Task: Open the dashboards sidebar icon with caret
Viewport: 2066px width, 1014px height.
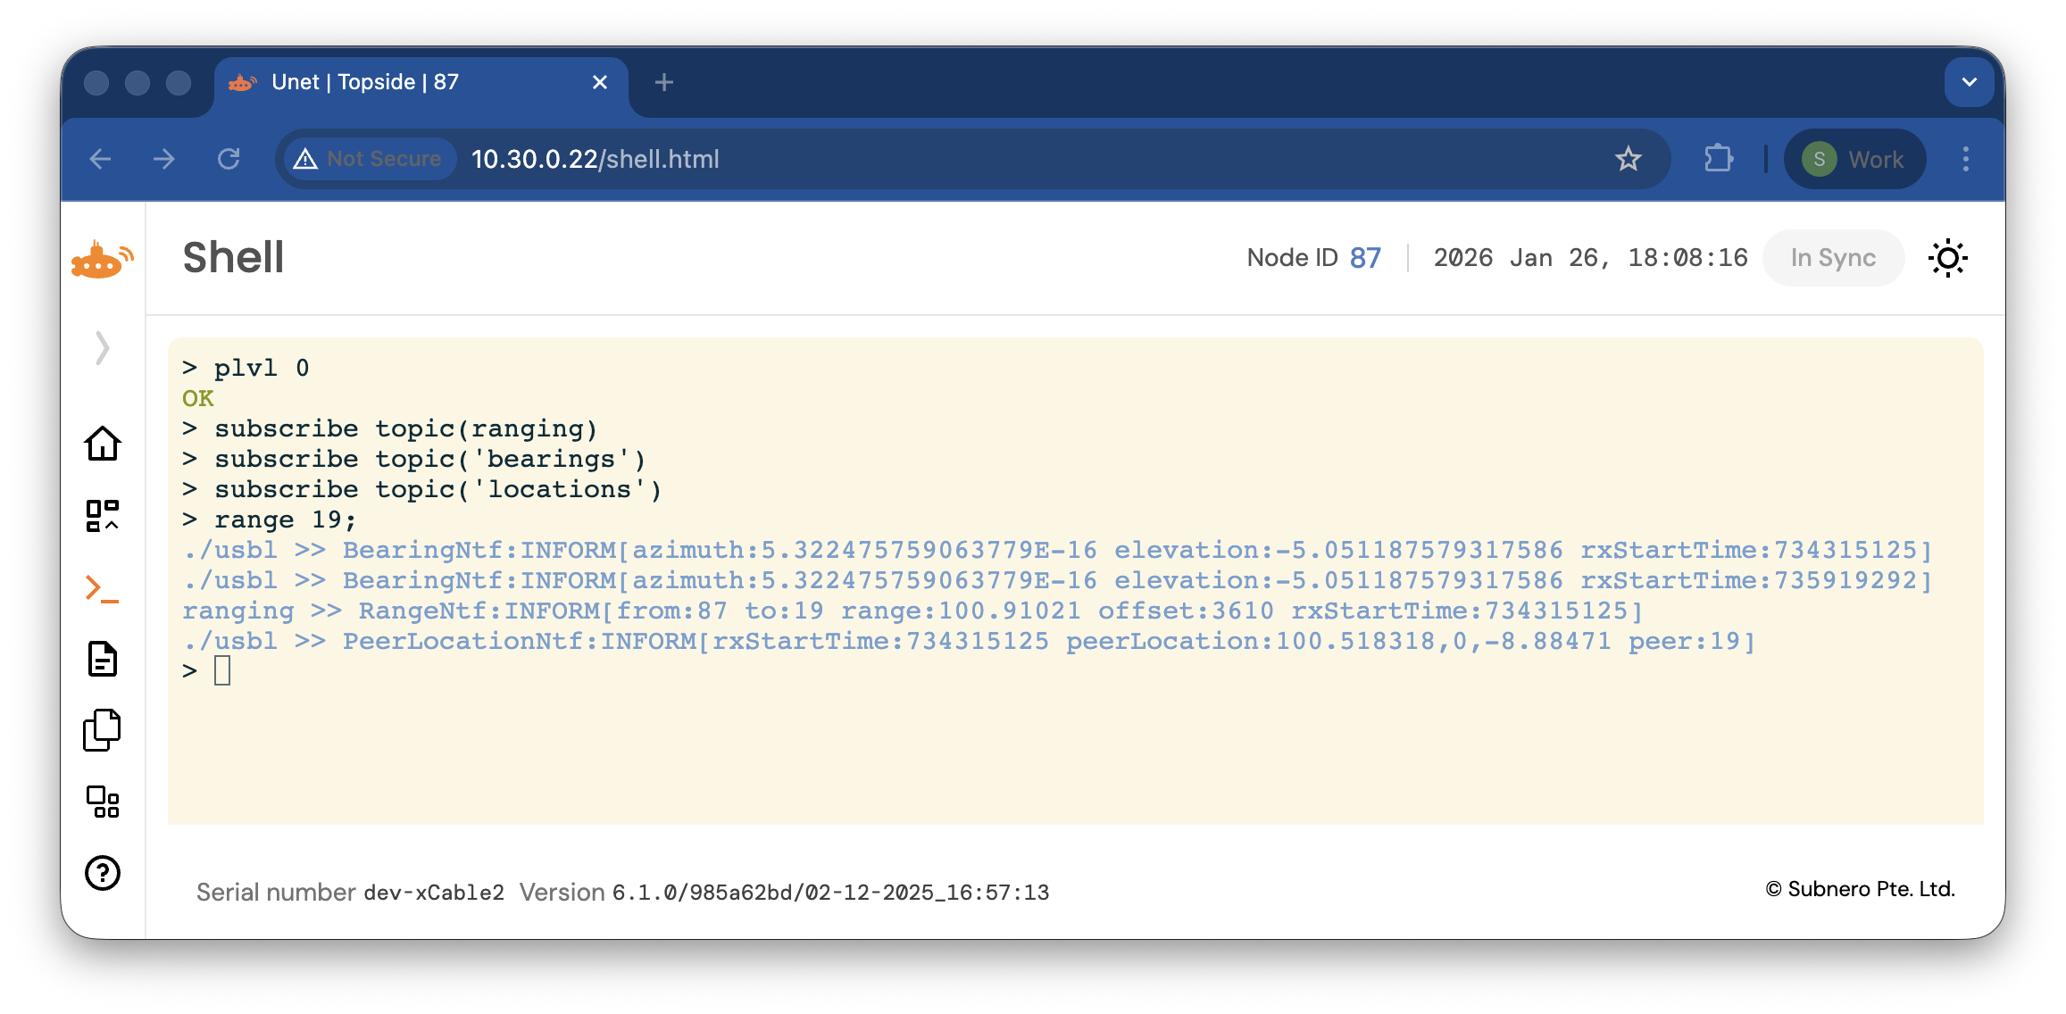Action: pyautogui.click(x=103, y=516)
